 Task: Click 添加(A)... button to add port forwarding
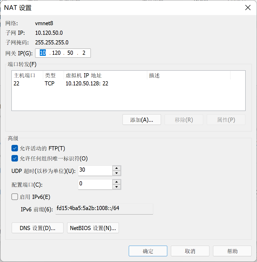[142, 120]
